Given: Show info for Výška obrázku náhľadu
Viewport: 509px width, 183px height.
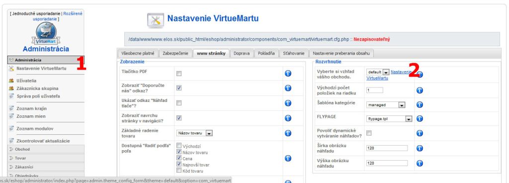Looking at the screenshot, I should click(x=420, y=163).
